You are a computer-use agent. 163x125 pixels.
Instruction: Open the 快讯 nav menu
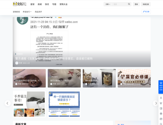point(47,4)
